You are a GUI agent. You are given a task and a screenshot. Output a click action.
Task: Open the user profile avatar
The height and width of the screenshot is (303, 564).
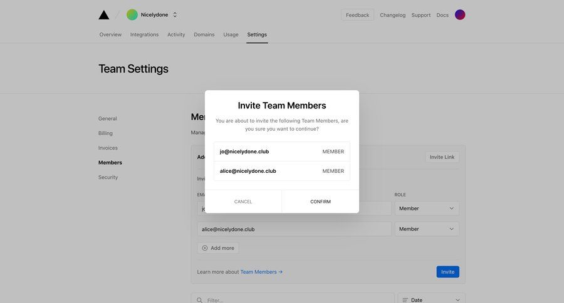(x=460, y=15)
